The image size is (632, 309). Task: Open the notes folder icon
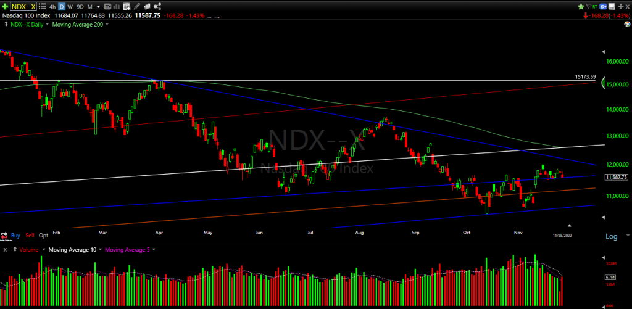147,6
